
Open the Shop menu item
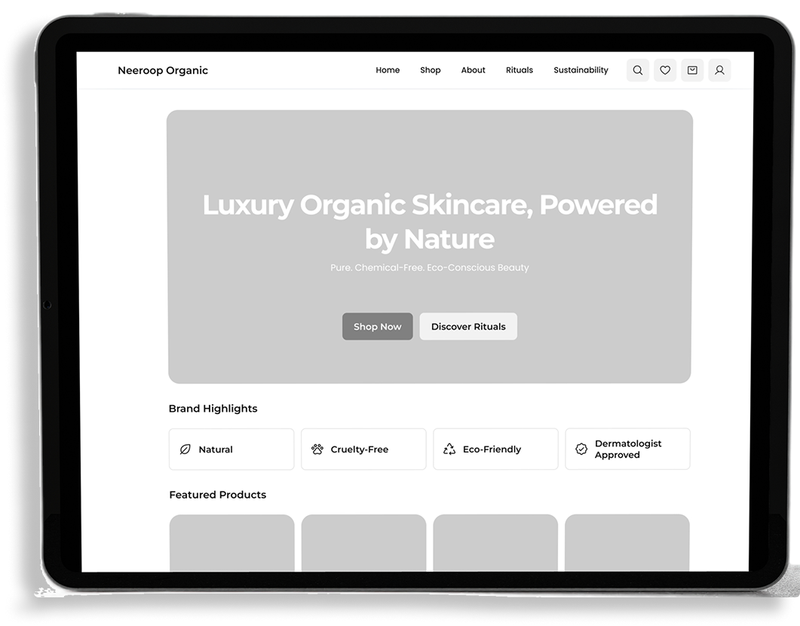coord(430,70)
